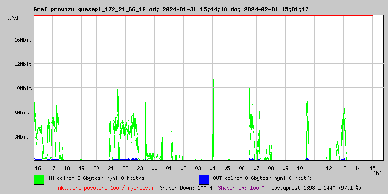Click the 'Shaper Down: 100 M' text
This screenshot has width=388, height=194.
(186, 187)
